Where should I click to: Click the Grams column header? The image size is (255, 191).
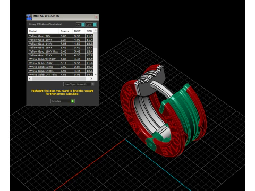coord(66,31)
